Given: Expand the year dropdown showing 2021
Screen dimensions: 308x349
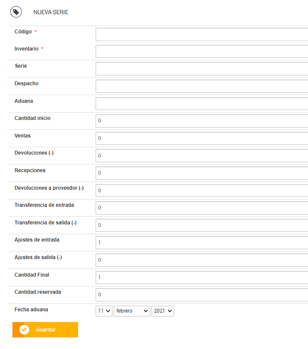Looking at the screenshot, I should [163, 311].
